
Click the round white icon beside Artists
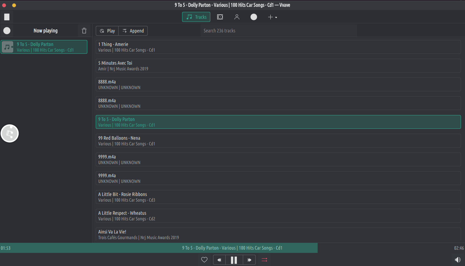point(254,17)
